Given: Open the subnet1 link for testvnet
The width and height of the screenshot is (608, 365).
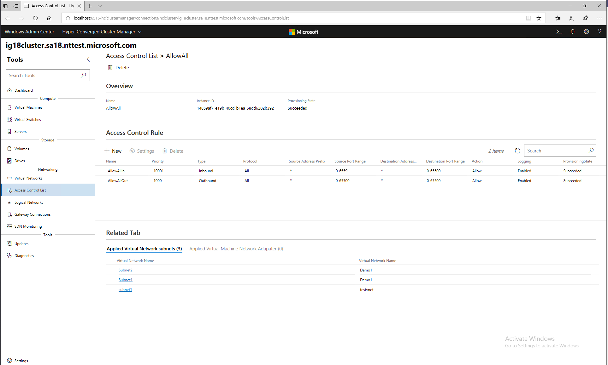Looking at the screenshot, I should pyautogui.click(x=125, y=290).
